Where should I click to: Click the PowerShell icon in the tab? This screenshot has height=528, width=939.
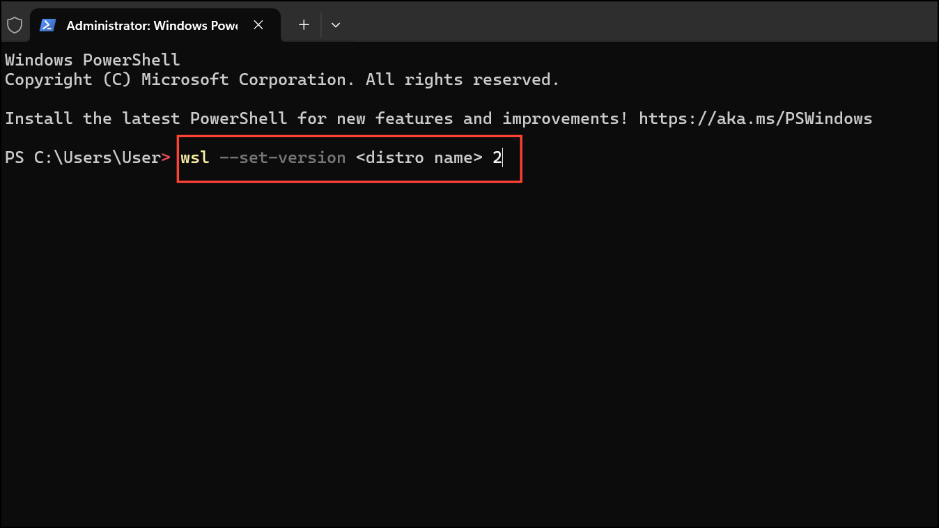click(x=47, y=25)
